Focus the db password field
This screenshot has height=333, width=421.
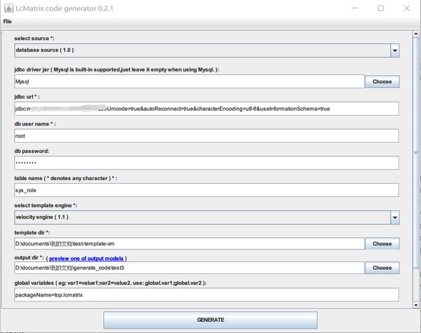(206, 163)
